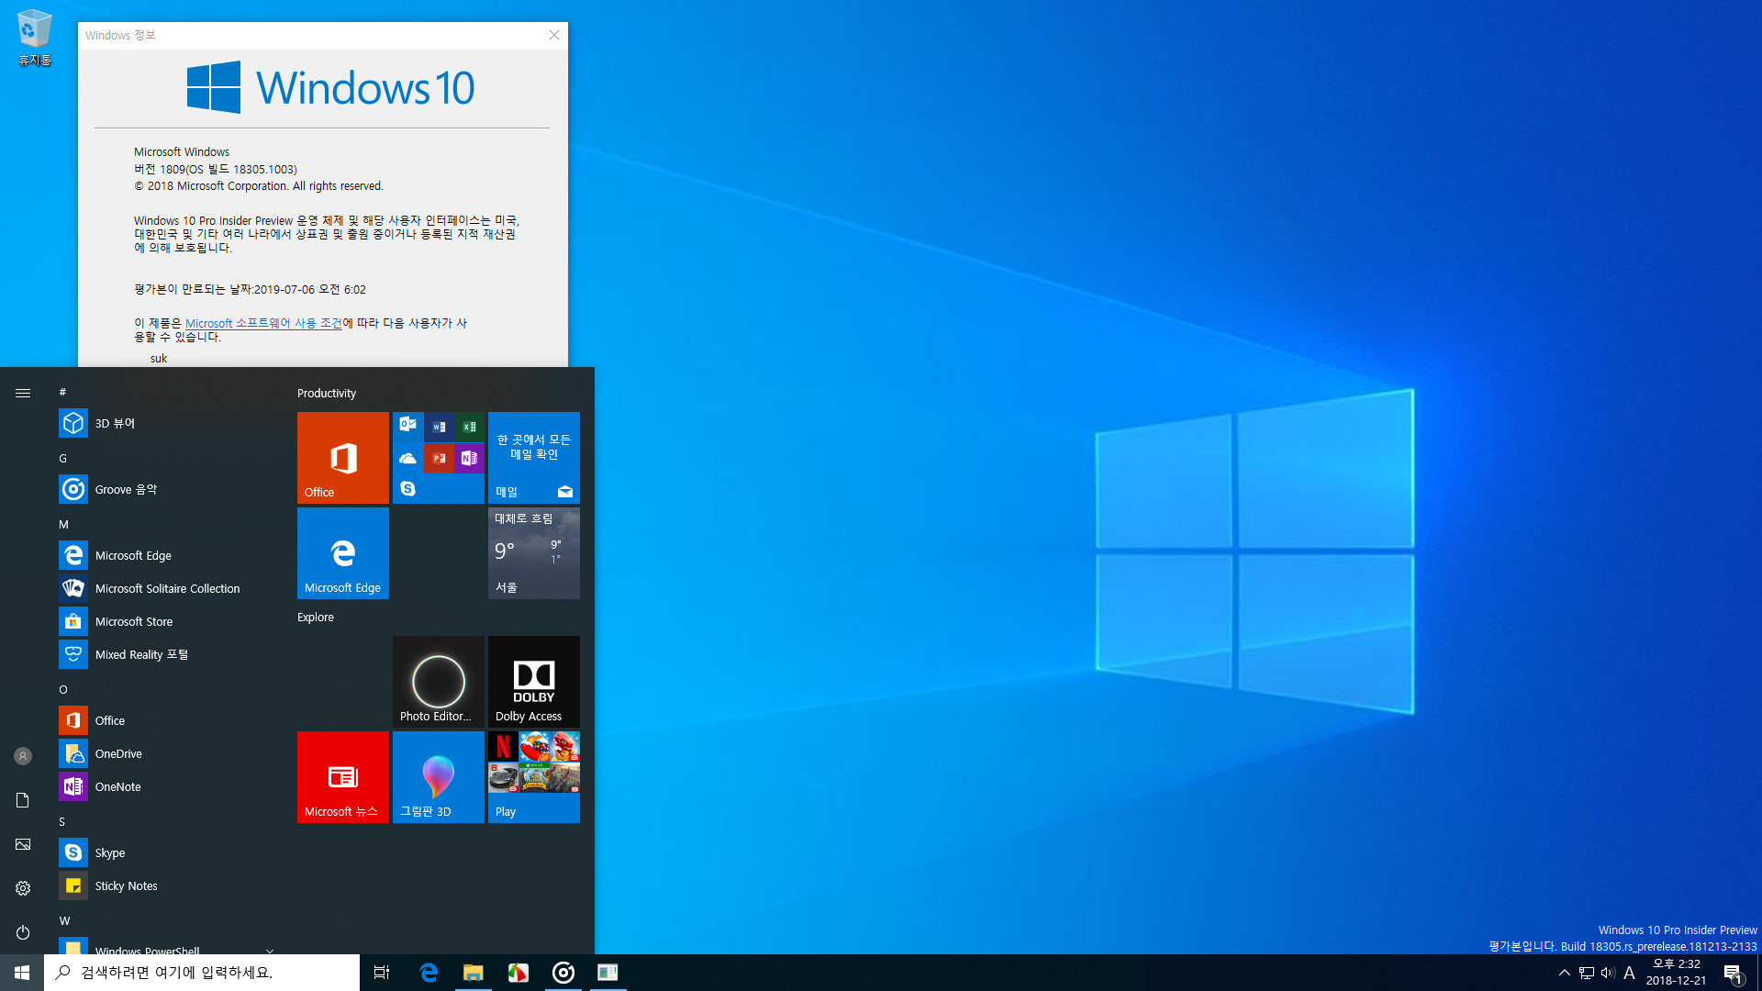Expand Explore section in Start menu

[x=315, y=616]
